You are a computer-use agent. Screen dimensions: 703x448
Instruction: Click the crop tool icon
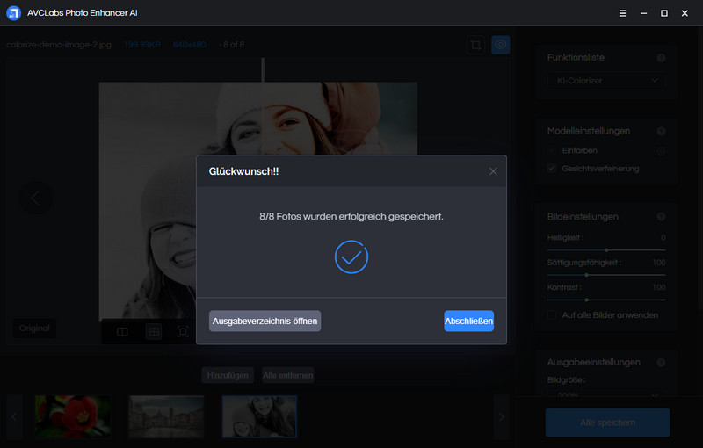pos(475,45)
